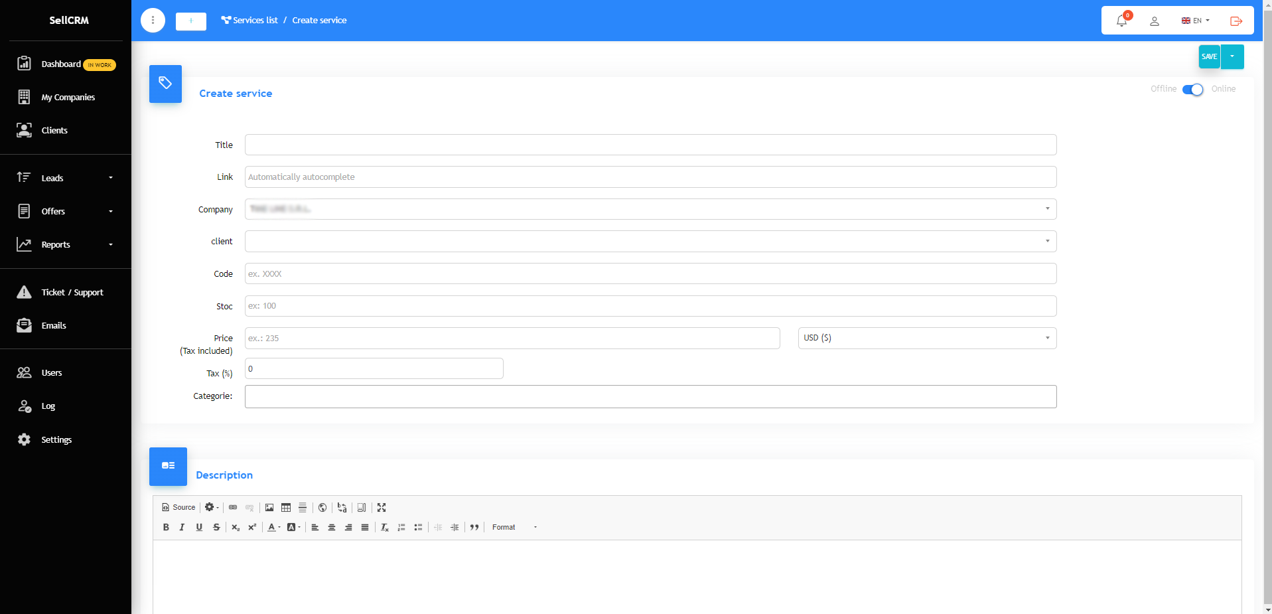The width and height of the screenshot is (1272, 614).
Task: Expand the Format paragraph dropdown
Action: (x=514, y=527)
